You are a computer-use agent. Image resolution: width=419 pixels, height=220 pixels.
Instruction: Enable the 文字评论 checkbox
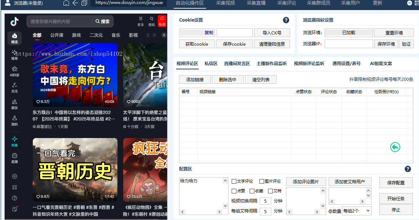click(234, 181)
